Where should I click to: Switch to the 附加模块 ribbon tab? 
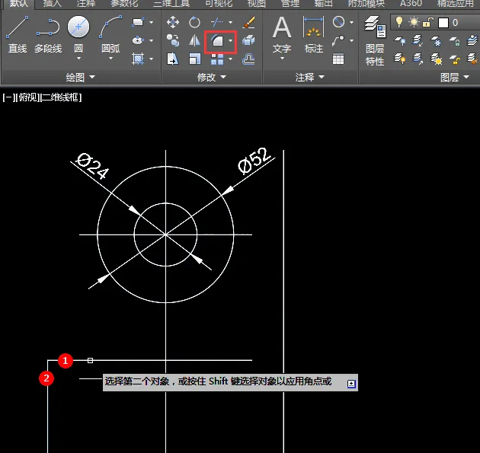(x=366, y=4)
